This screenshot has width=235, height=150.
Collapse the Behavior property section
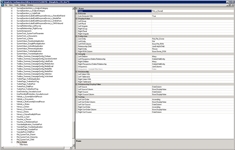tap(76, 14)
